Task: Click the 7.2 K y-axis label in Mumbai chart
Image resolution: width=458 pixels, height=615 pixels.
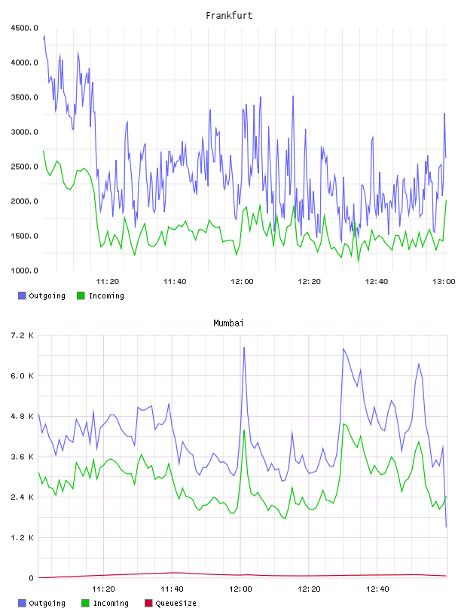Action: (22, 335)
